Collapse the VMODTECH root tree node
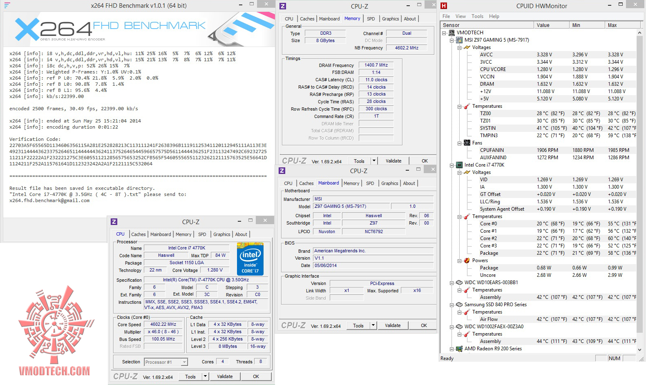646x385 pixels. tap(444, 33)
